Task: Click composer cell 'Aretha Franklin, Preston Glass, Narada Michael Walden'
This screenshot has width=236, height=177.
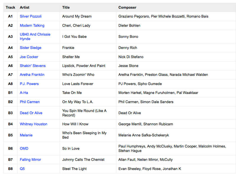Action: coord(163,75)
